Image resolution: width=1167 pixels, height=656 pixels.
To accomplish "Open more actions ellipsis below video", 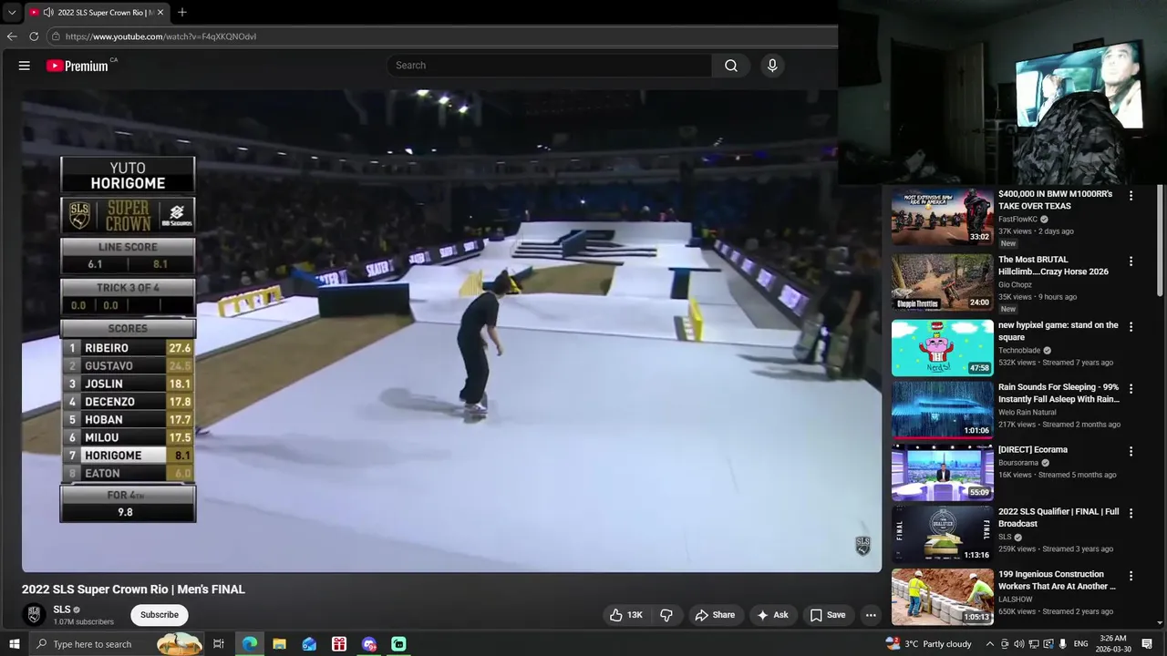I will [x=871, y=615].
